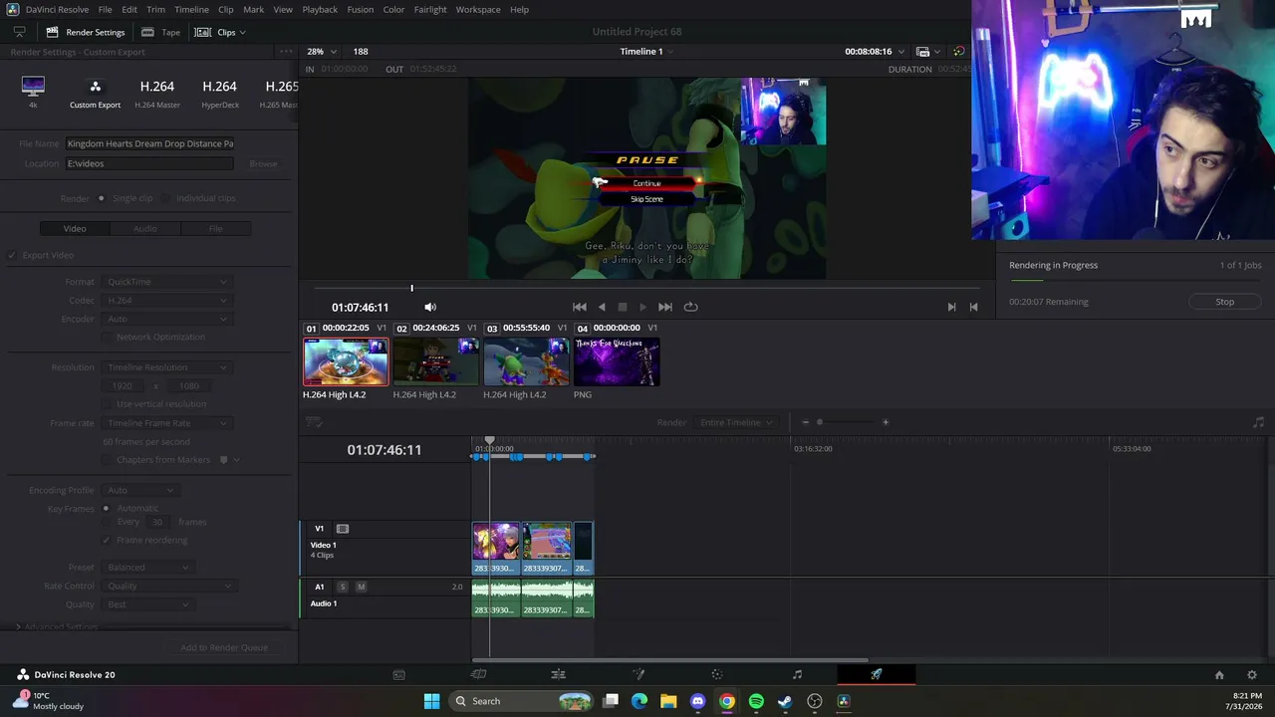Screen dimensions: 1275x717
Task: Open the Color page icon
Action: 717,675
